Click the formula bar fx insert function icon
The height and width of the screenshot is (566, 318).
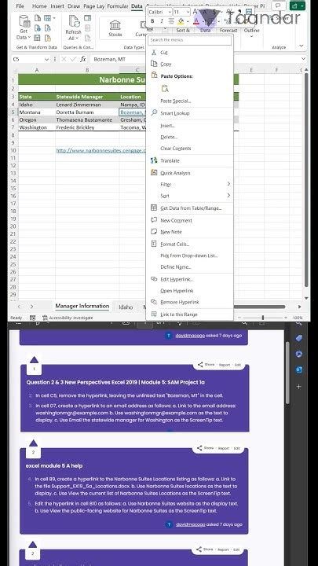pos(83,59)
